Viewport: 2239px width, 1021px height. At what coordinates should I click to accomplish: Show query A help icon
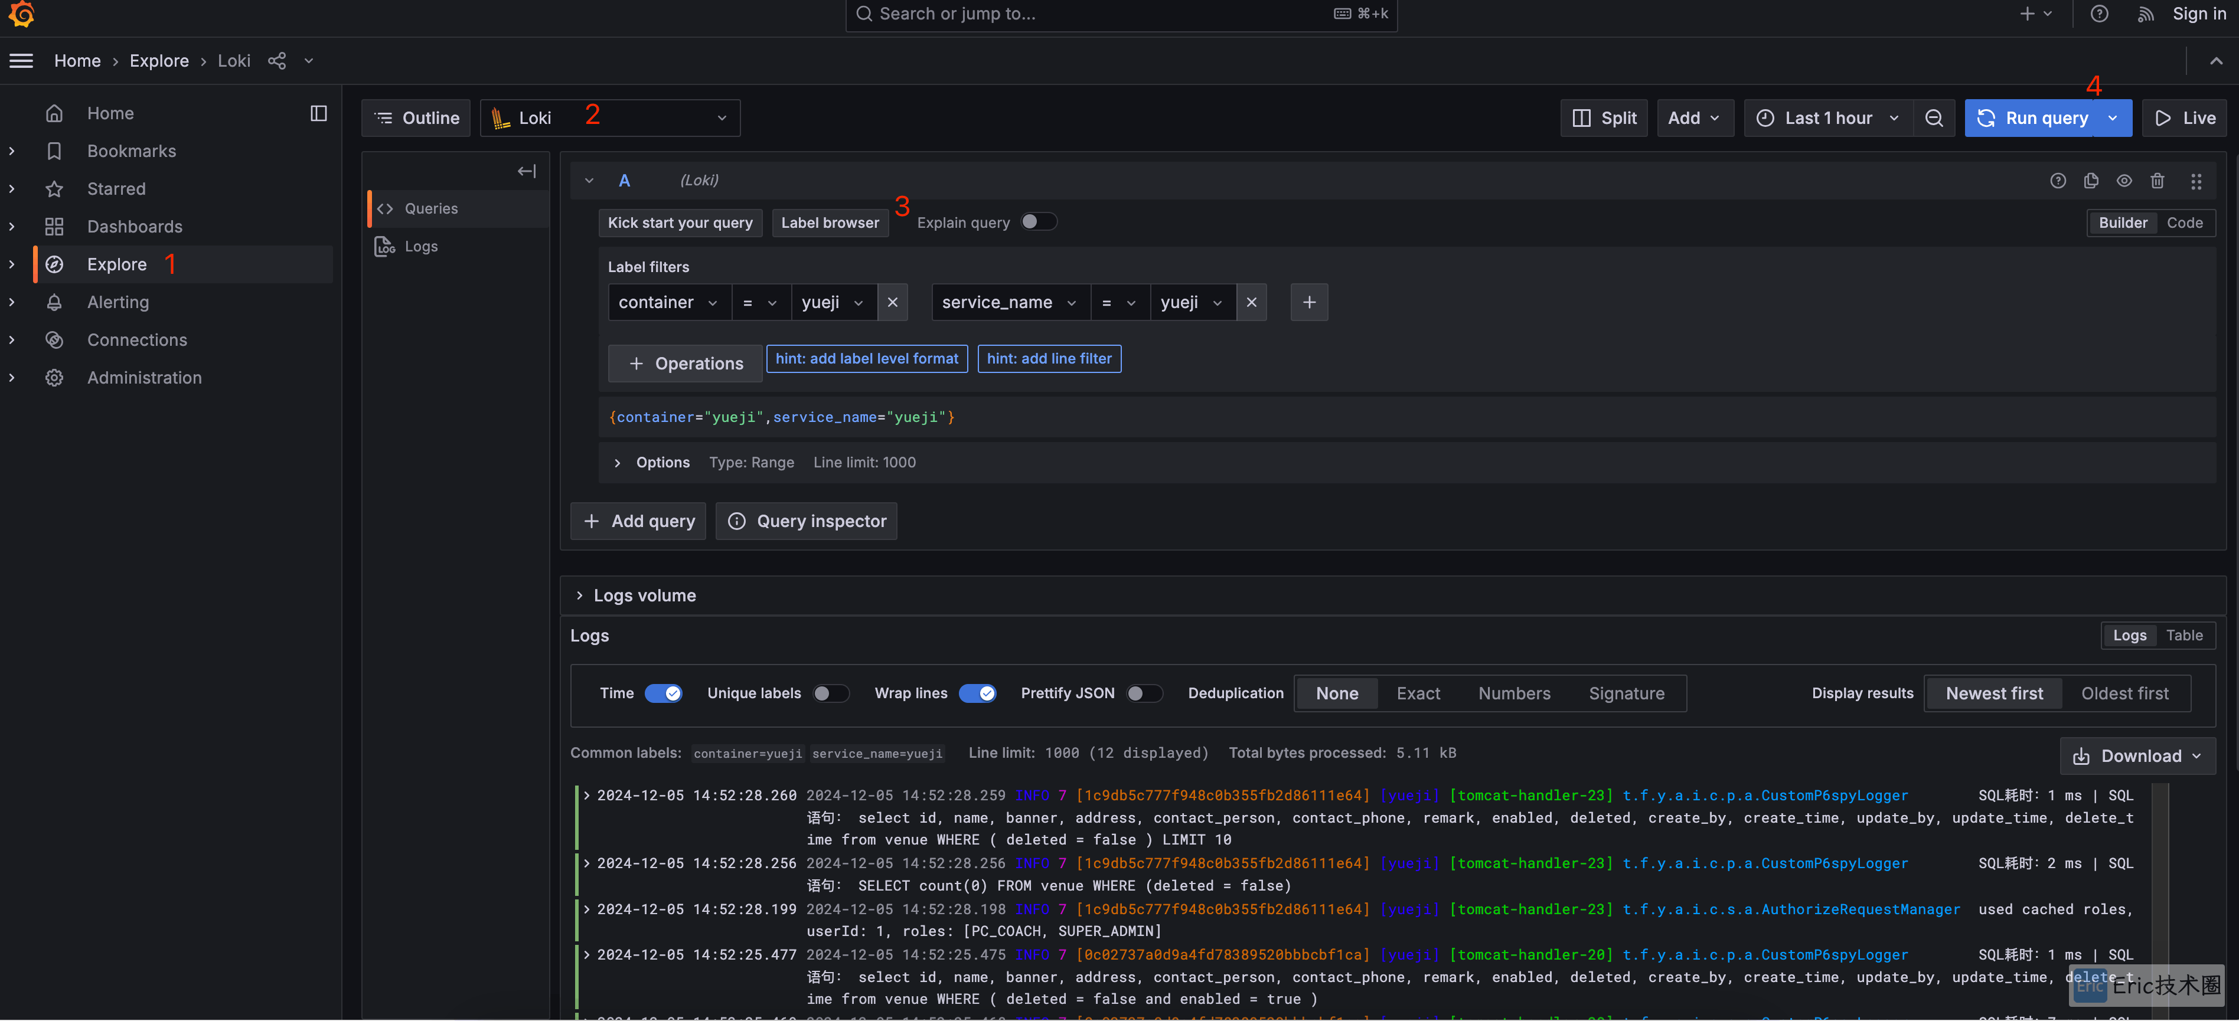coord(2057,181)
